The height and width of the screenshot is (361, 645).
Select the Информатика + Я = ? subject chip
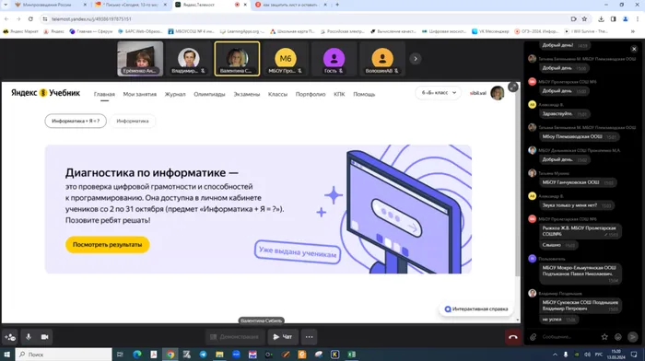(76, 121)
